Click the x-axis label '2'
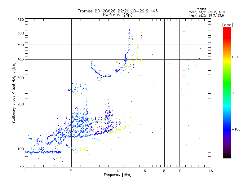This screenshot has width=248, height=186. coord(71,171)
